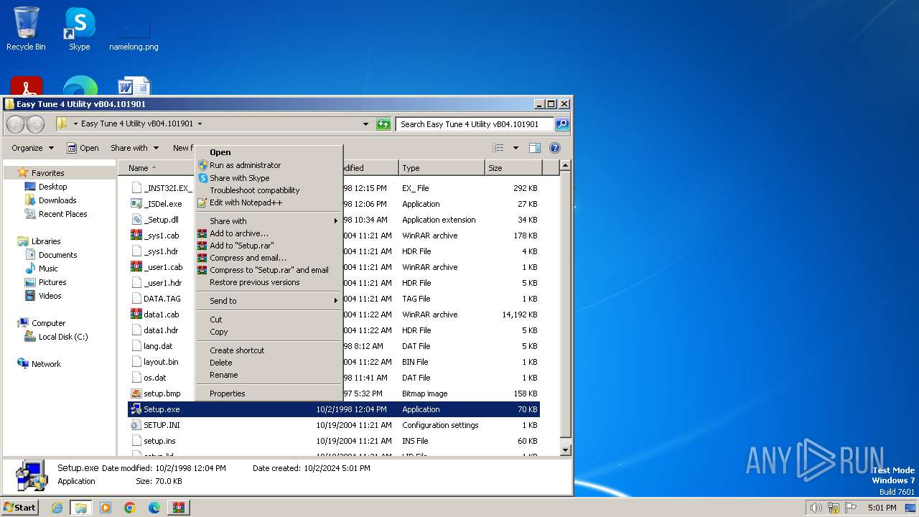Open Internet Explorer from the taskbar
Screen dimensions: 919x517
57,508
